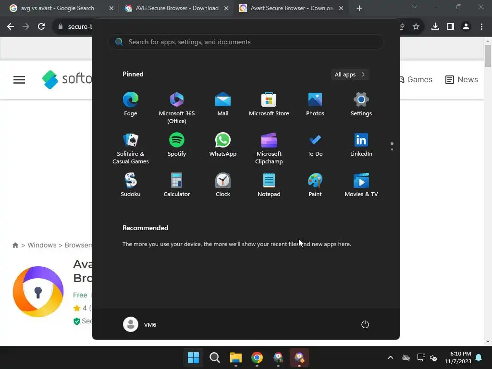The image size is (492, 369).
Task: Open Edge from pinned apps
Action: click(x=131, y=104)
